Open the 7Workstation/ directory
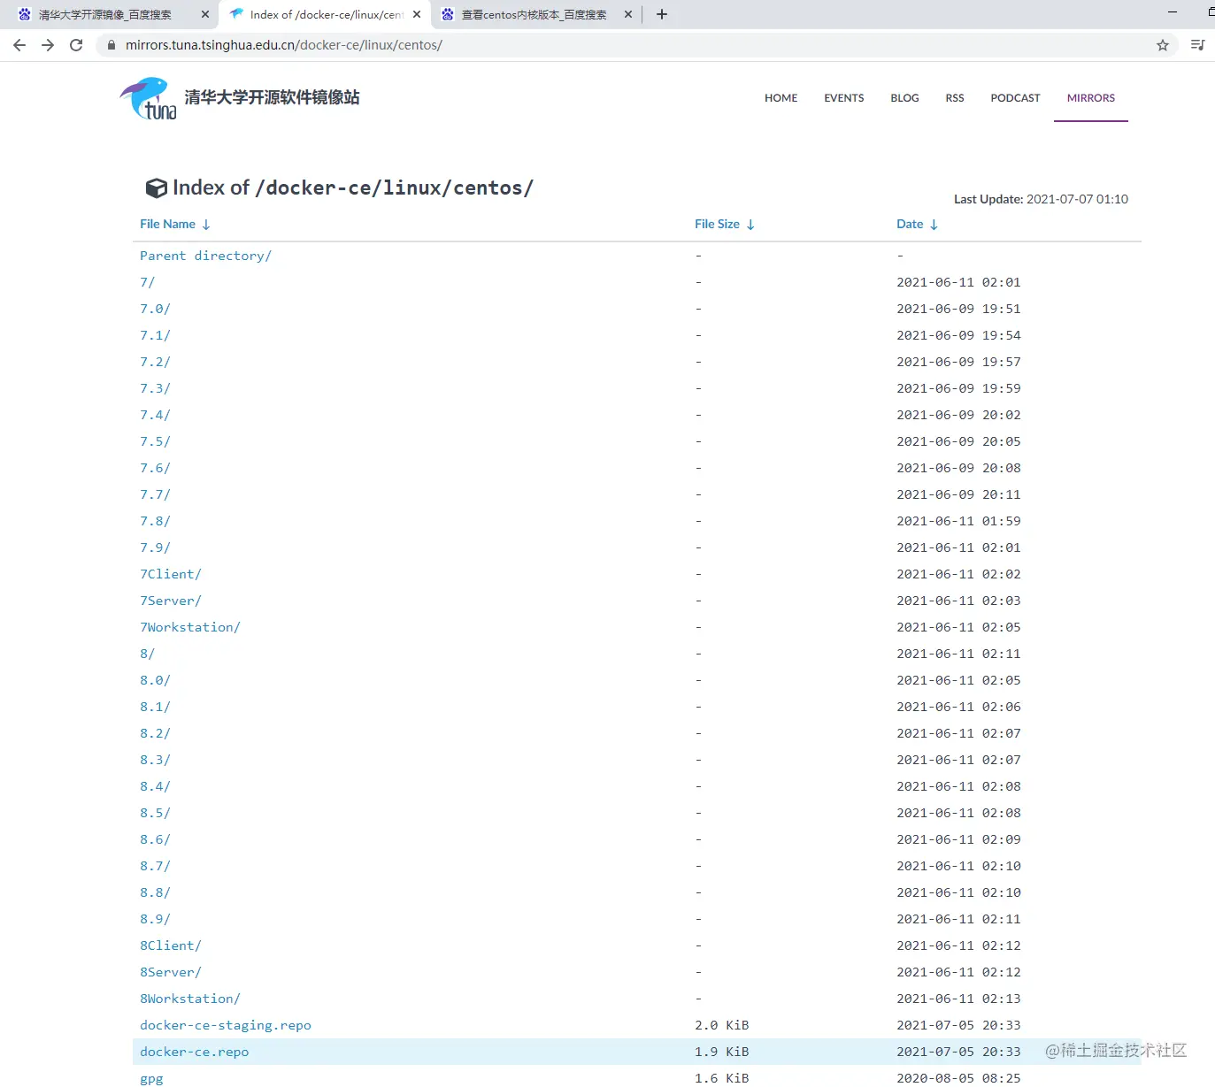 190,627
